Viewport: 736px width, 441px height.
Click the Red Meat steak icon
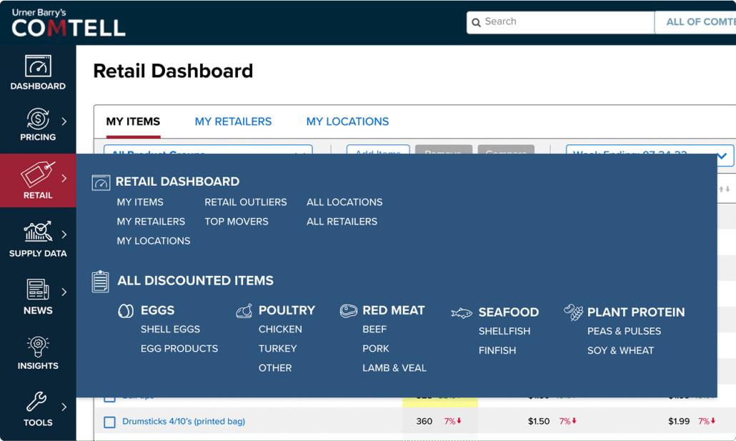point(349,310)
